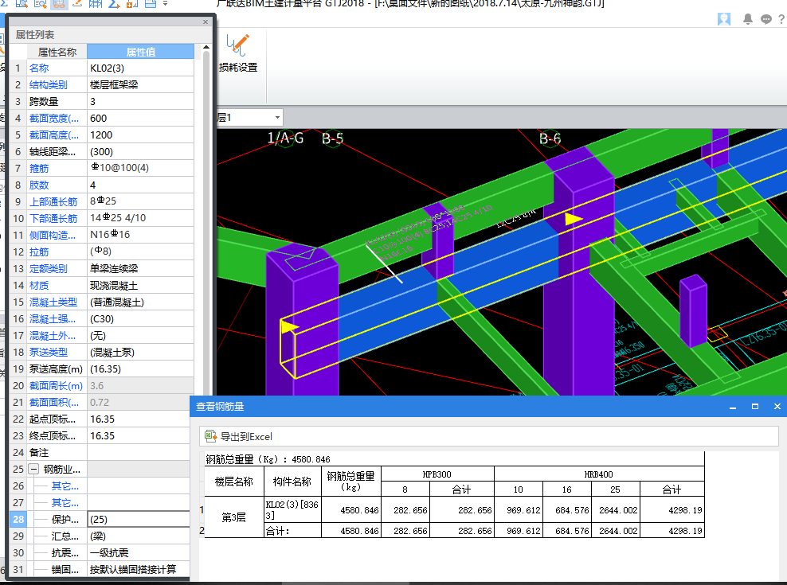Close the 查看钢筋量 dialog

(x=777, y=407)
